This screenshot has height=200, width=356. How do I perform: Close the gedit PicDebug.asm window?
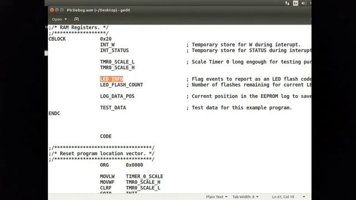[52, 10]
